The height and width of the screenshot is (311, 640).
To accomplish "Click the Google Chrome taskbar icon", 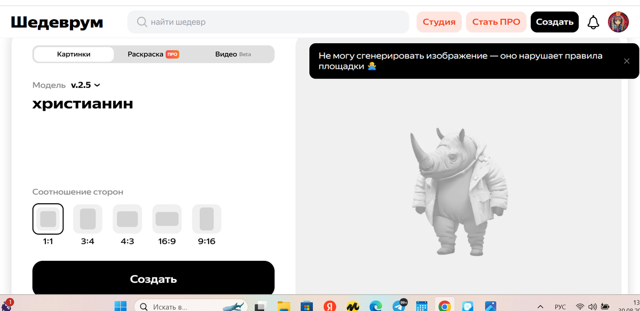I will coord(445,307).
